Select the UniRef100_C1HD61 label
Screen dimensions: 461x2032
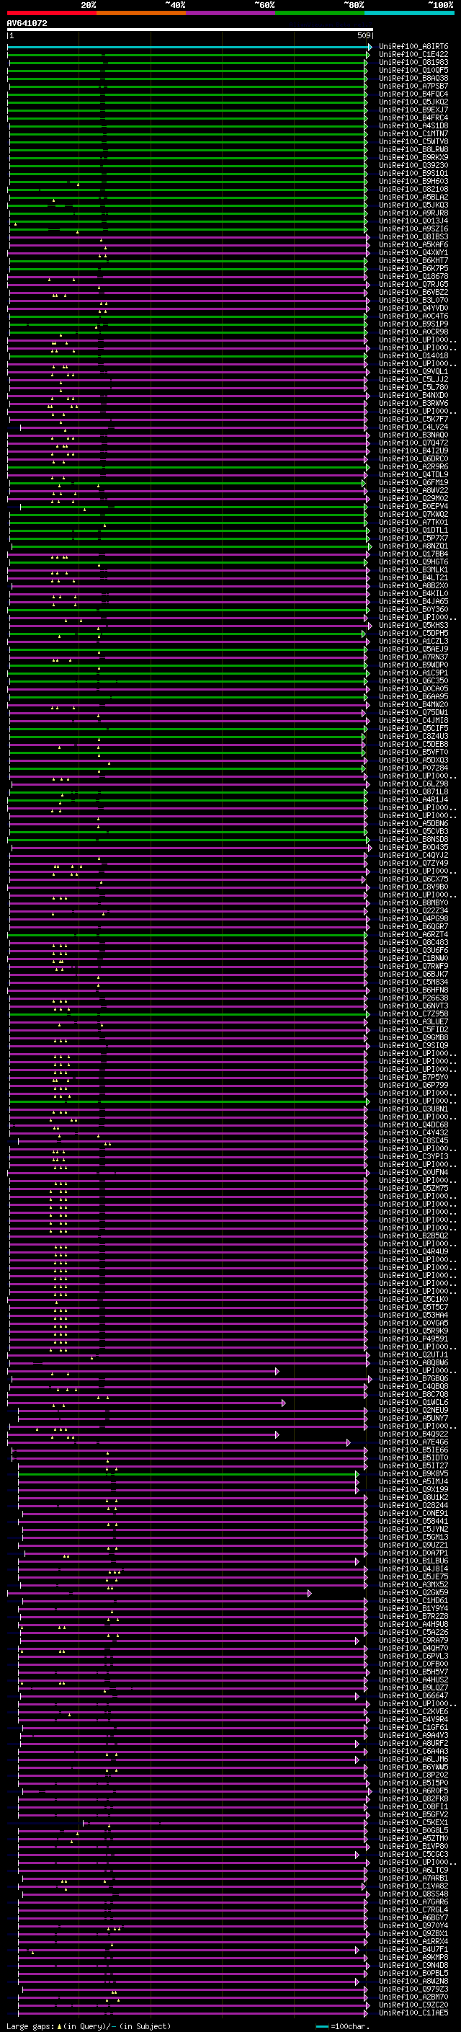click(x=413, y=1600)
